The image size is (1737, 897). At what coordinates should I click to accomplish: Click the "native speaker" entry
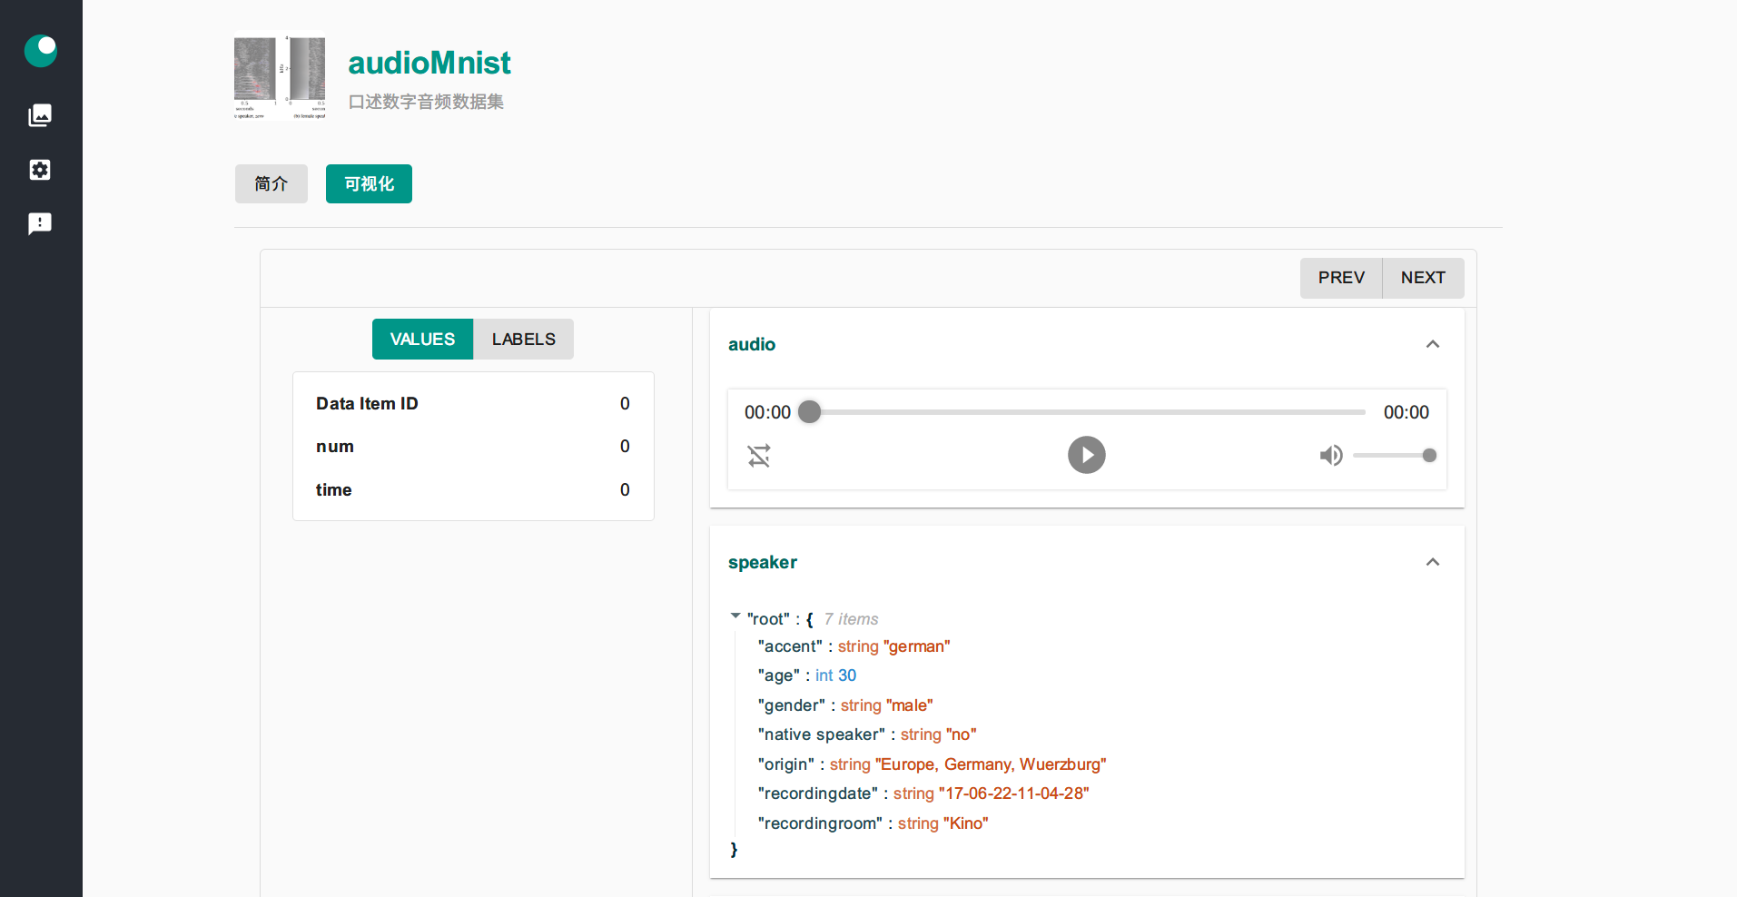[867, 734]
